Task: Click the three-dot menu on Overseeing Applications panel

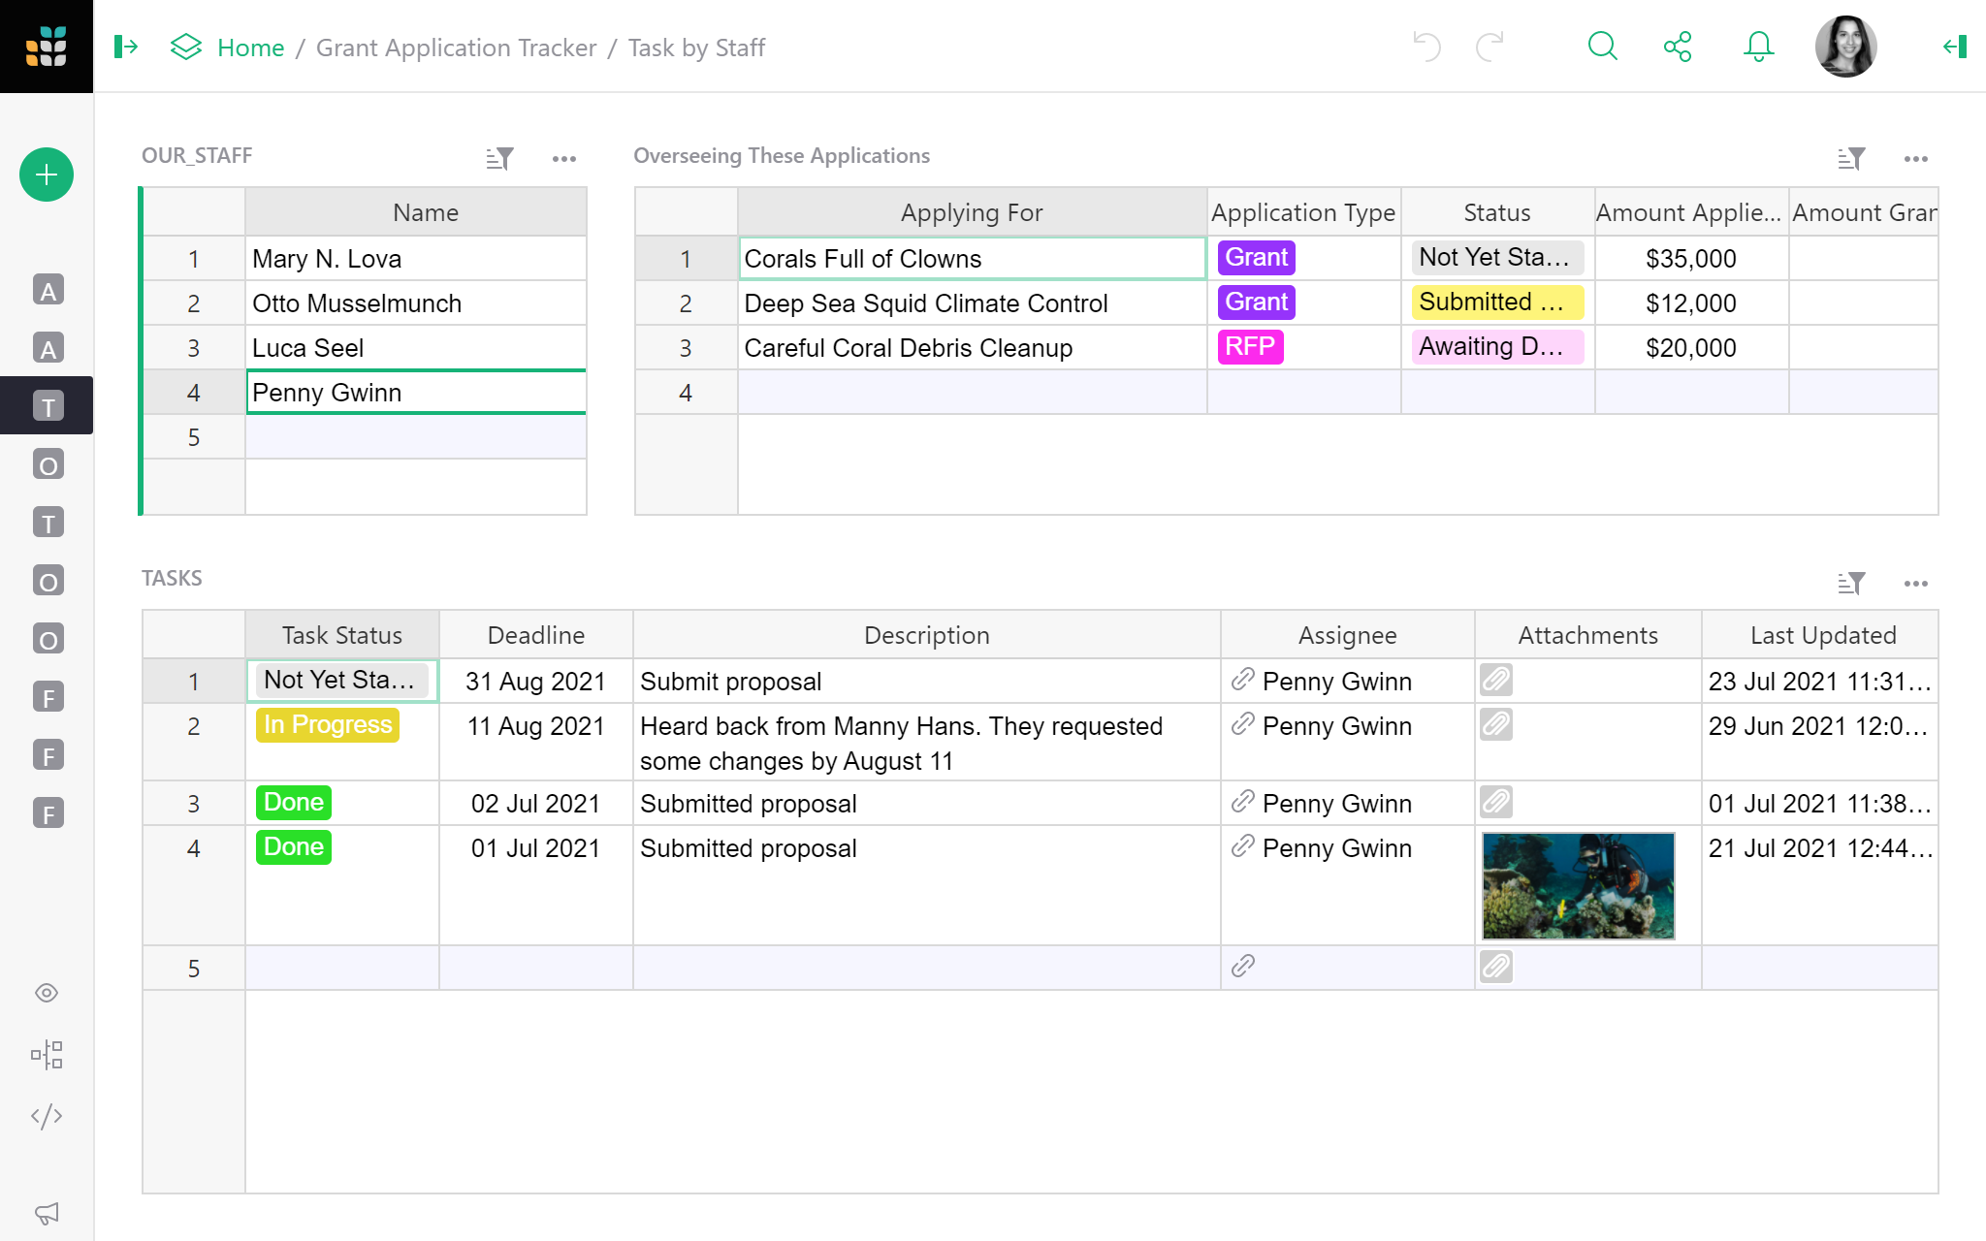Action: point(1916,157)
